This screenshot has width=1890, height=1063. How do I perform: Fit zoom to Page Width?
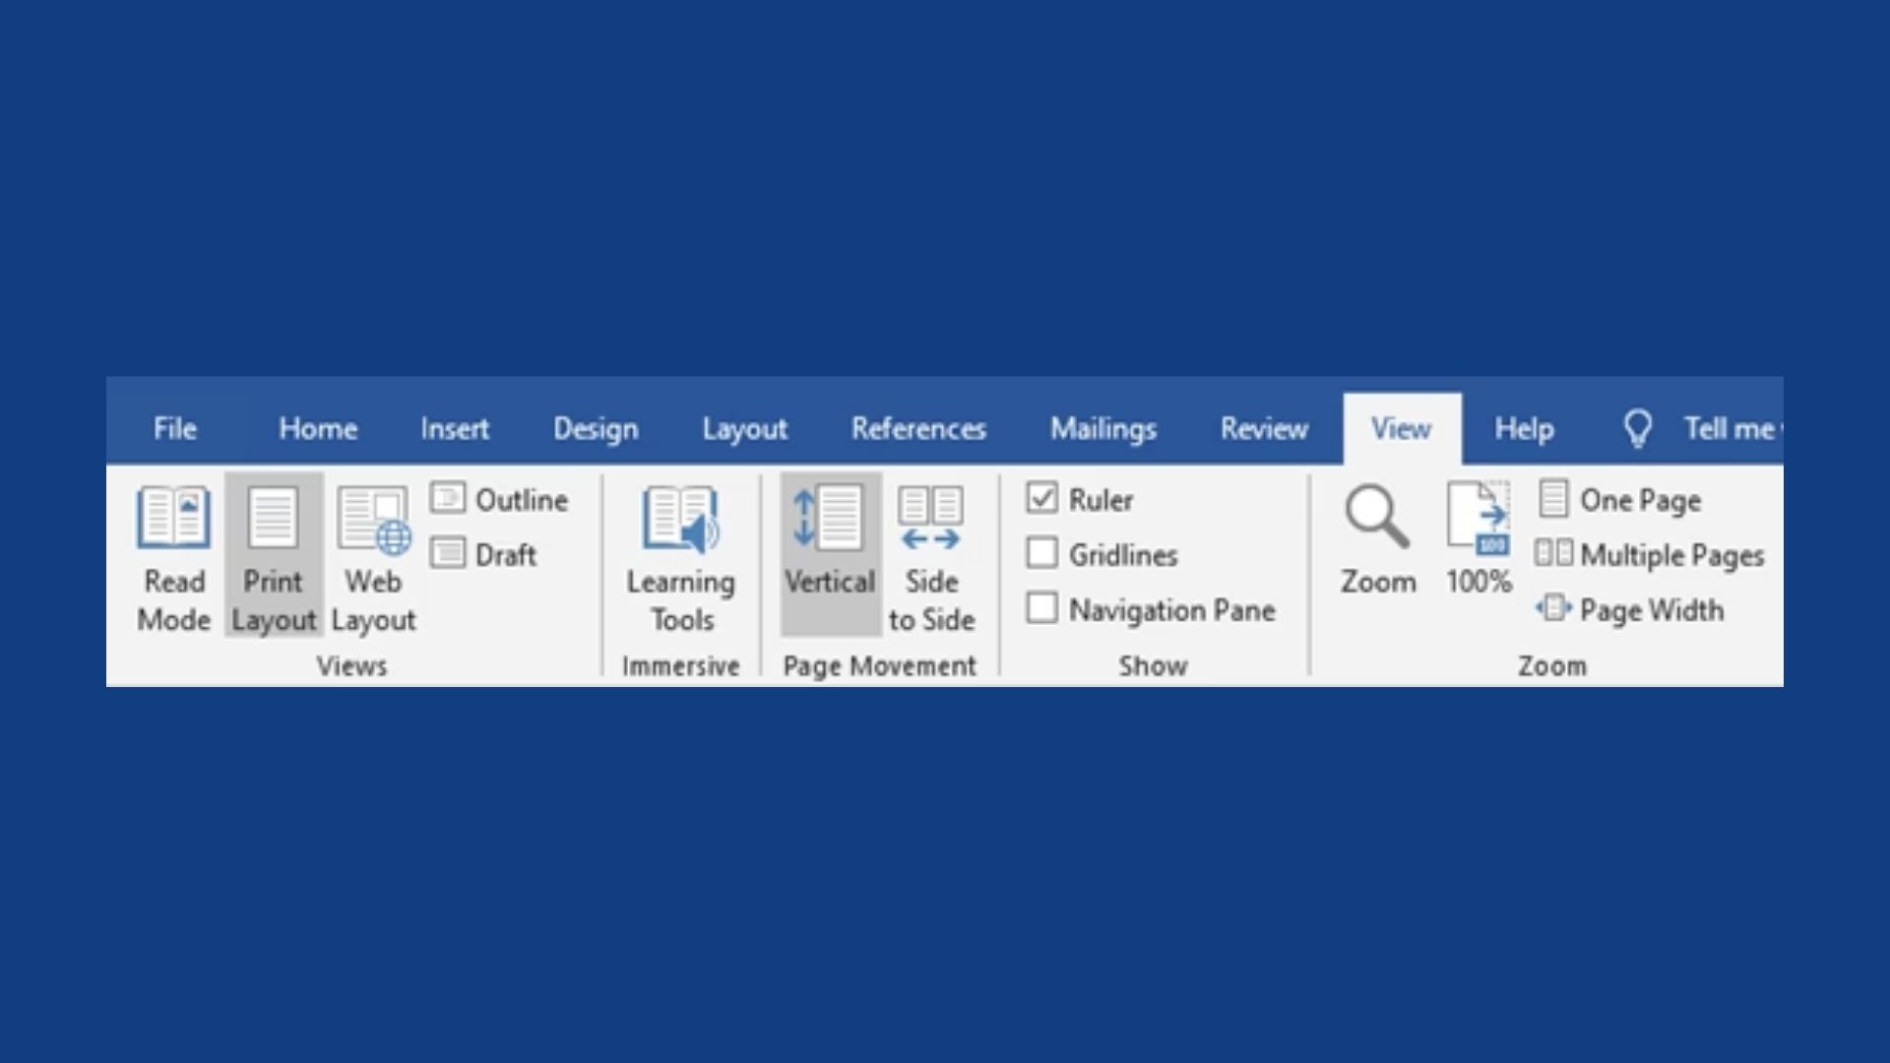tap(1630, 609)
